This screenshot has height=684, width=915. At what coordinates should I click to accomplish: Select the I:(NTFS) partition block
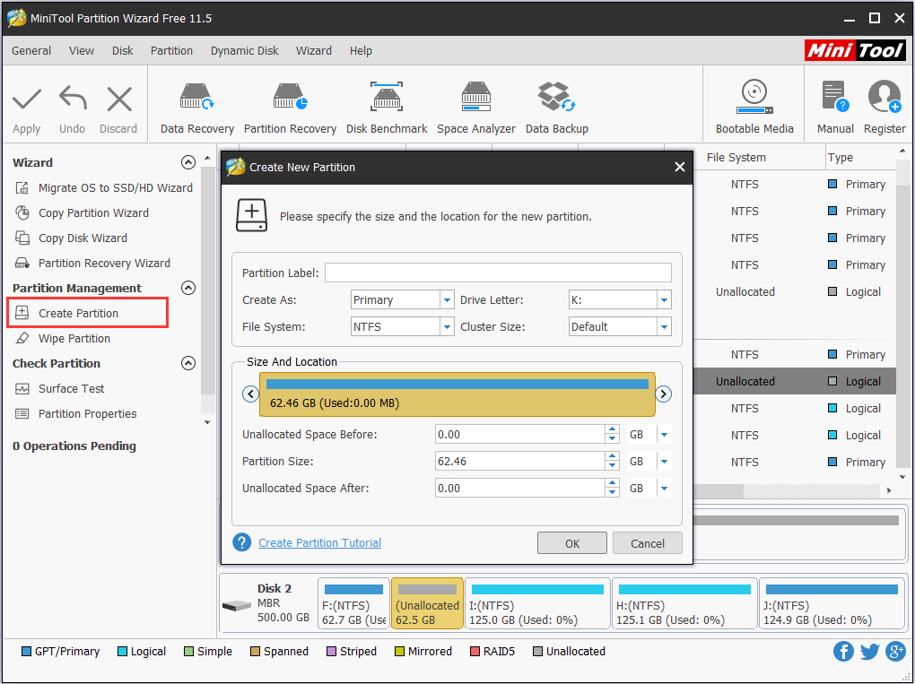(x=537, y=603)
